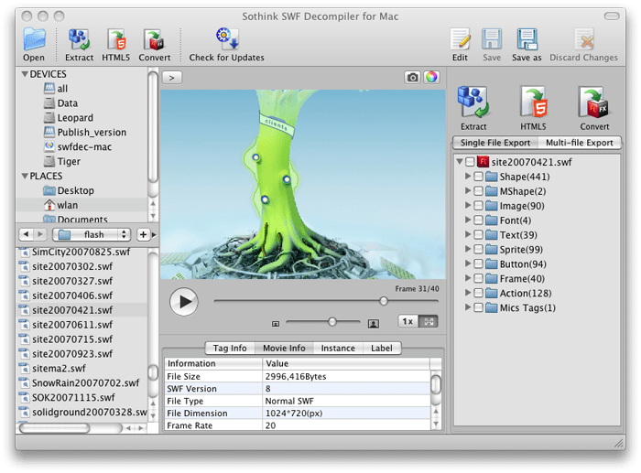Check the Text(39) checkbox

[478, 235]
